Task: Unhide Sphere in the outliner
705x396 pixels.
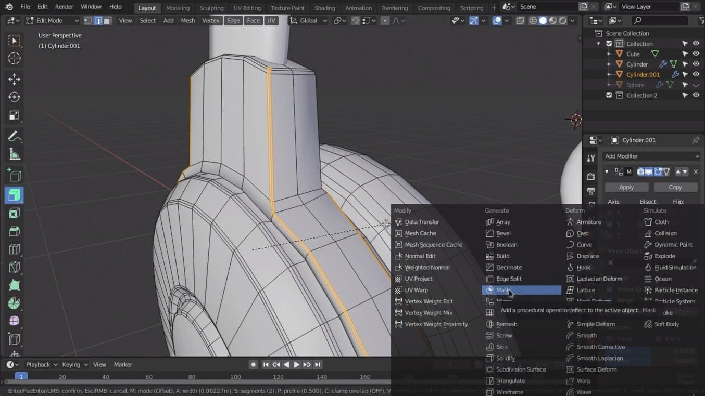Action: 696,85
